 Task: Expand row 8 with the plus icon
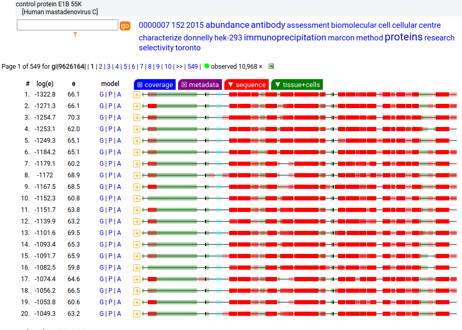tap(137, 175)
